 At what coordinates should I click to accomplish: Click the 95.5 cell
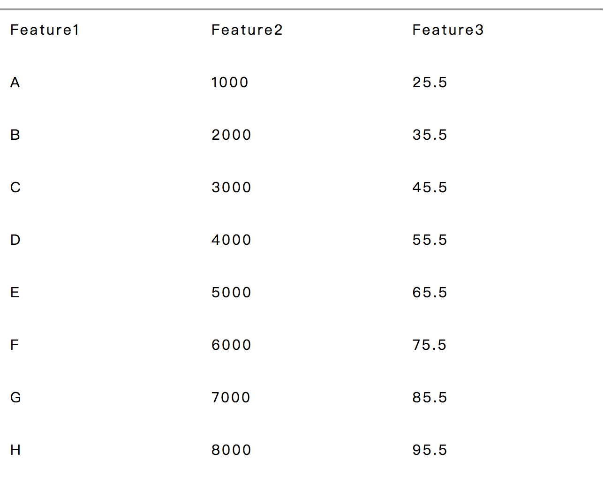click(x=430, y=450)
